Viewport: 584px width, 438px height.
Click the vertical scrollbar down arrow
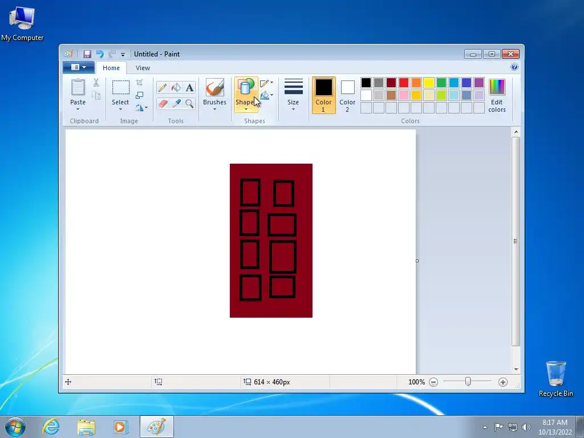516,369
